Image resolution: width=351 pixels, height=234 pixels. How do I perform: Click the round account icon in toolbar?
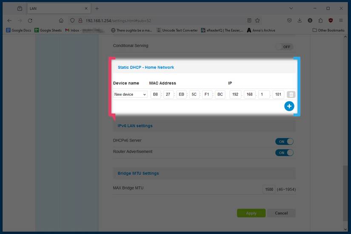[310, 20]
